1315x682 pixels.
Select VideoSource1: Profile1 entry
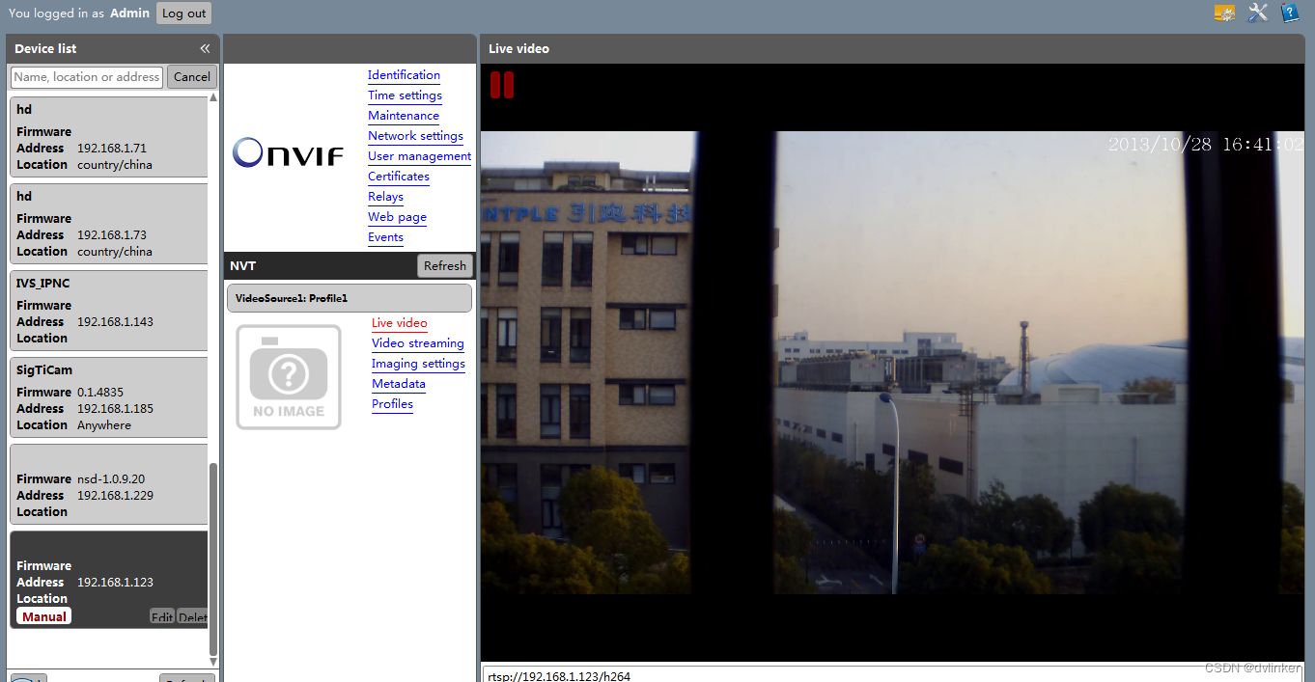tap(350, 298)
